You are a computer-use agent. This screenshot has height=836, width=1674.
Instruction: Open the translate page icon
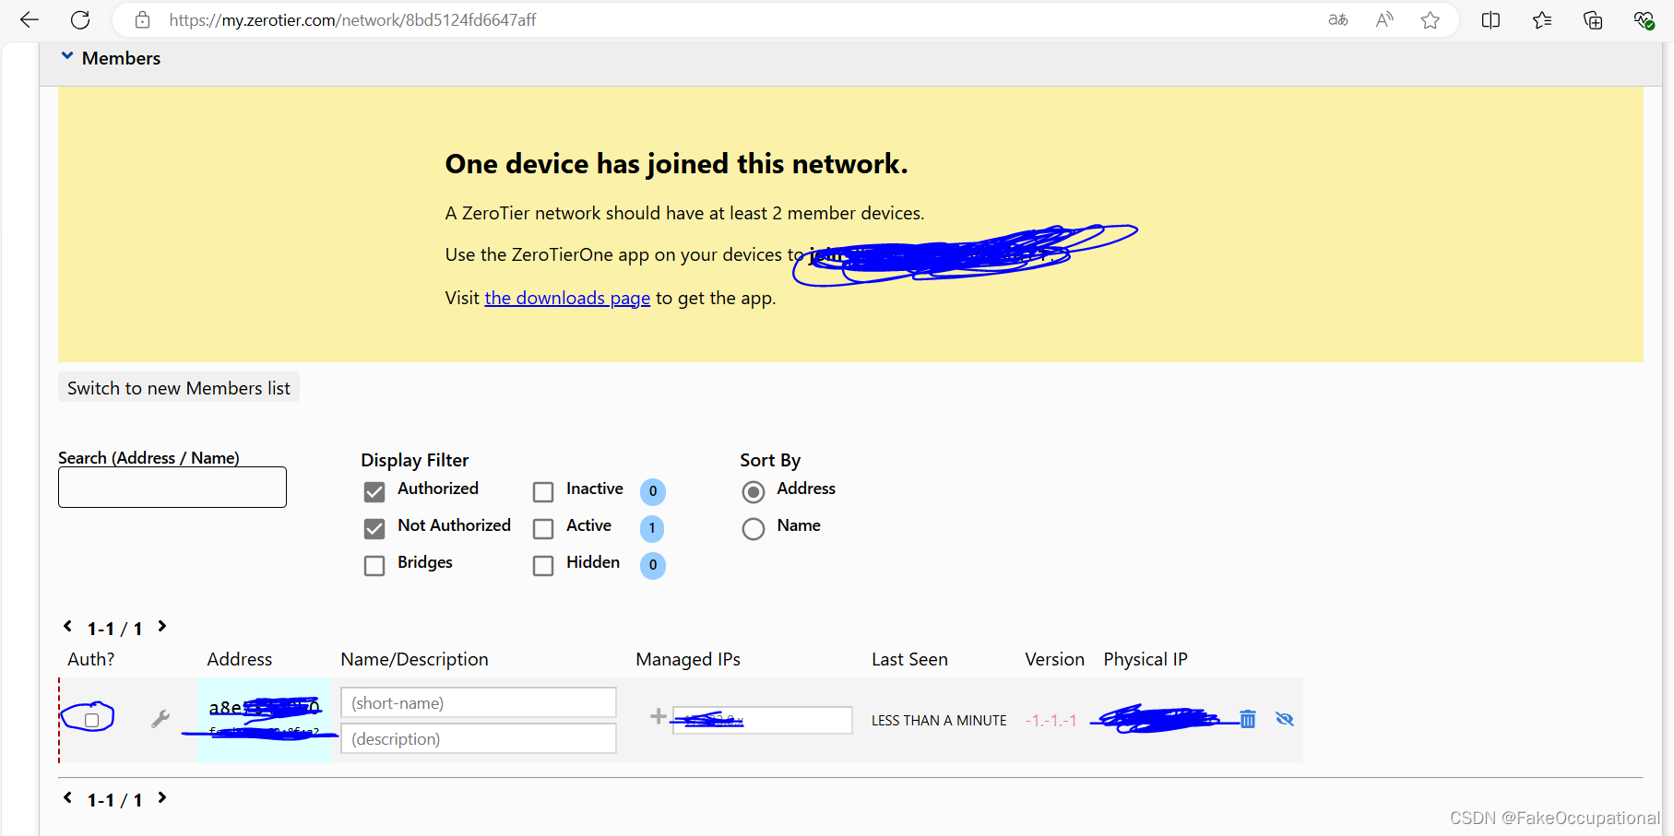(x=1338, y=19)
